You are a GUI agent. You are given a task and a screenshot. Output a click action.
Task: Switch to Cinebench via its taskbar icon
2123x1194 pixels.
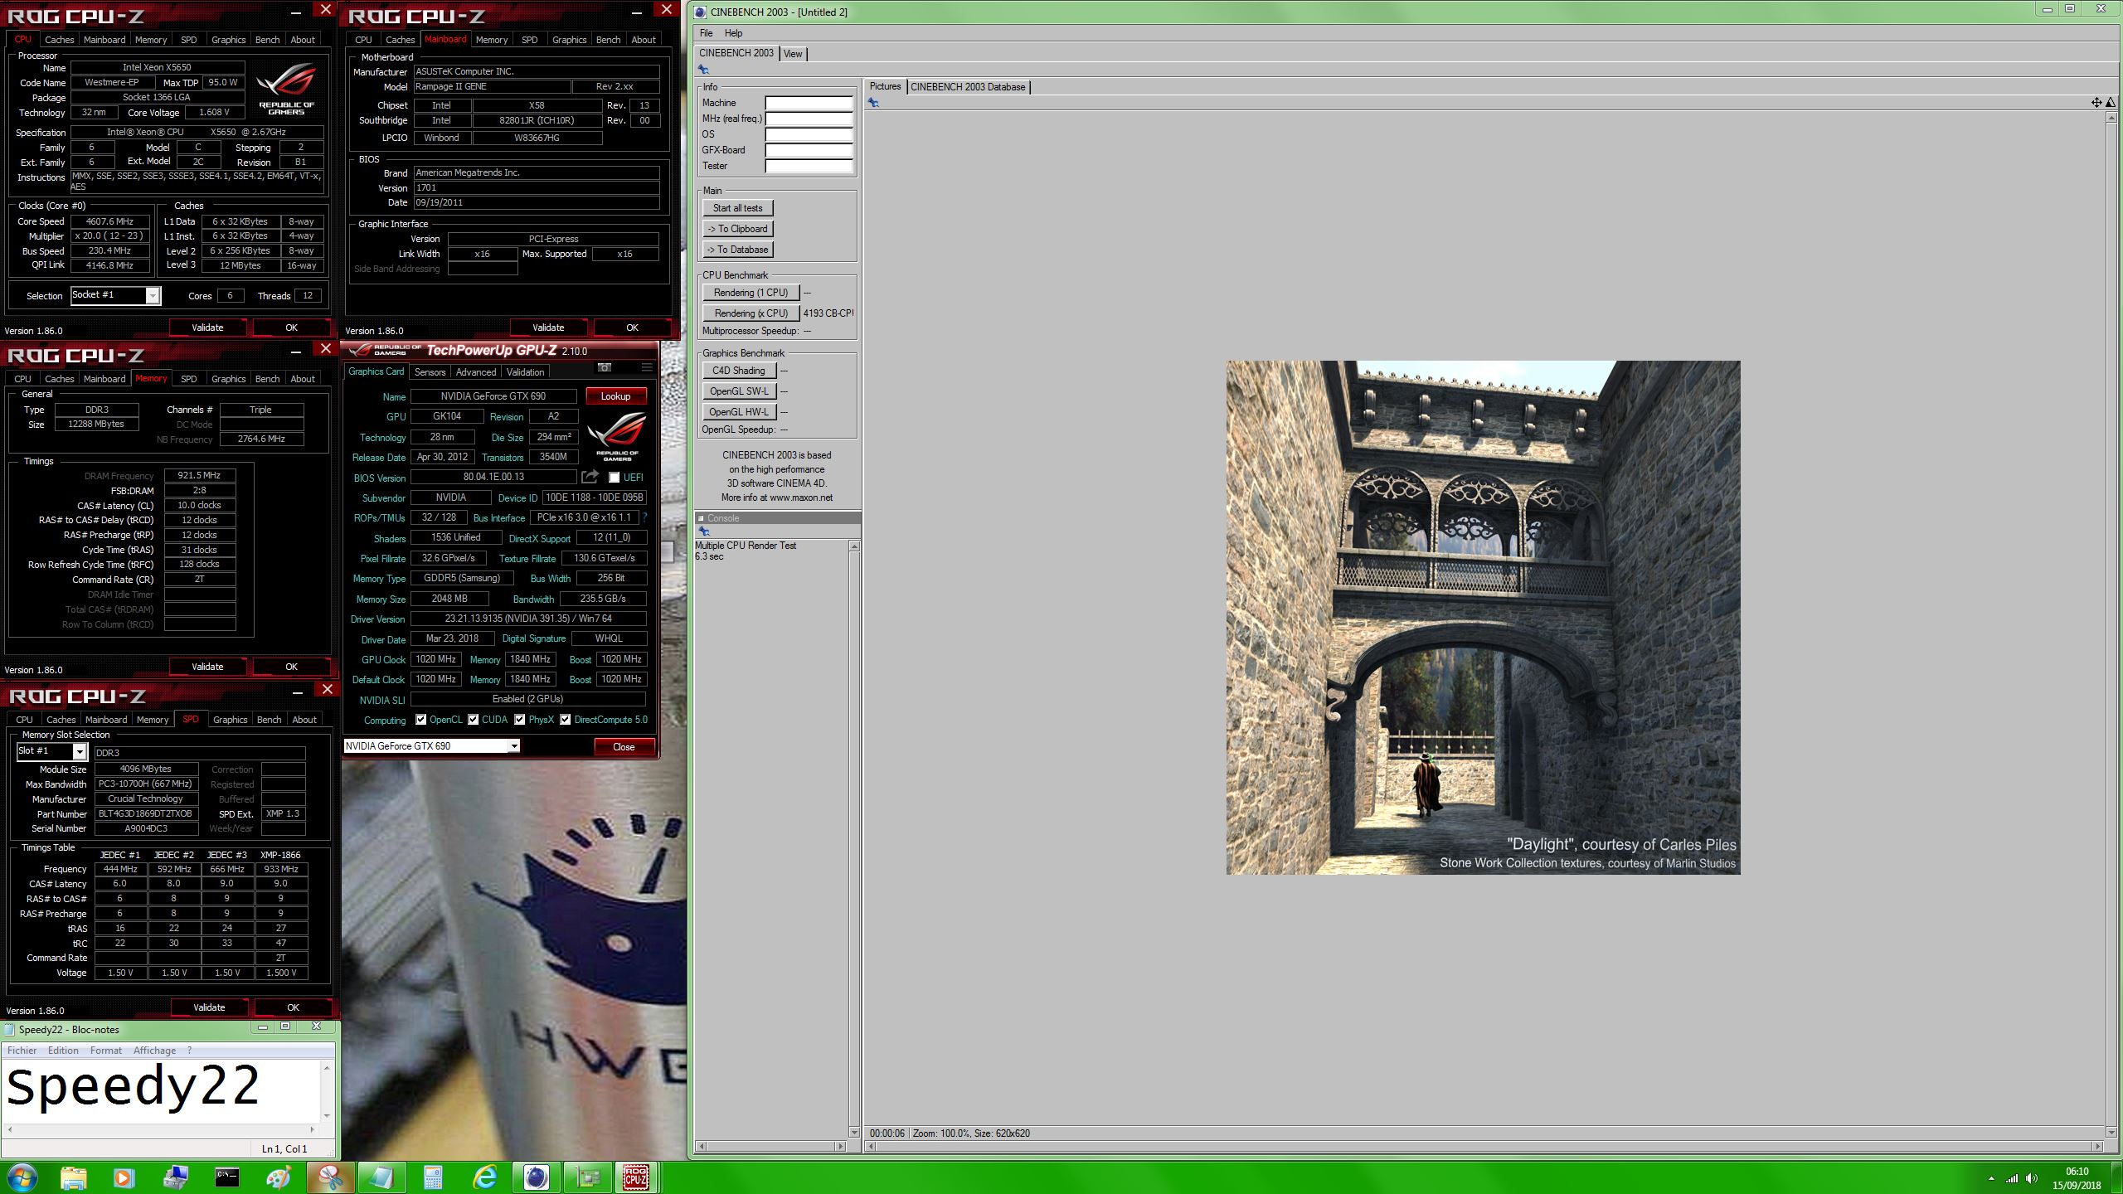coord(537,1177)
